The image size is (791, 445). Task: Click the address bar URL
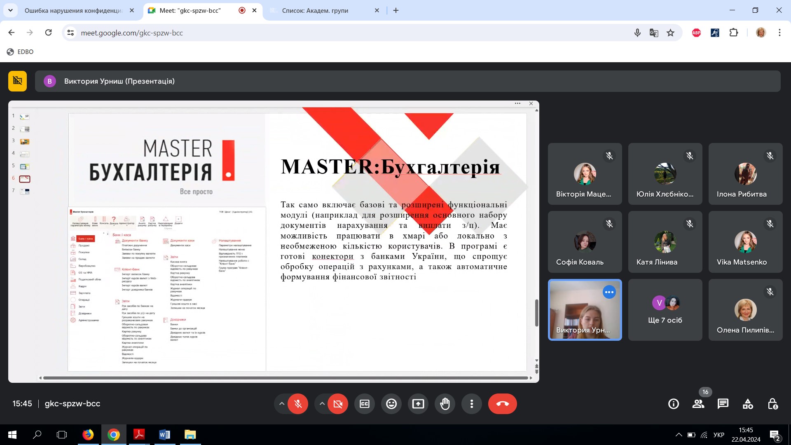(132, 33)
